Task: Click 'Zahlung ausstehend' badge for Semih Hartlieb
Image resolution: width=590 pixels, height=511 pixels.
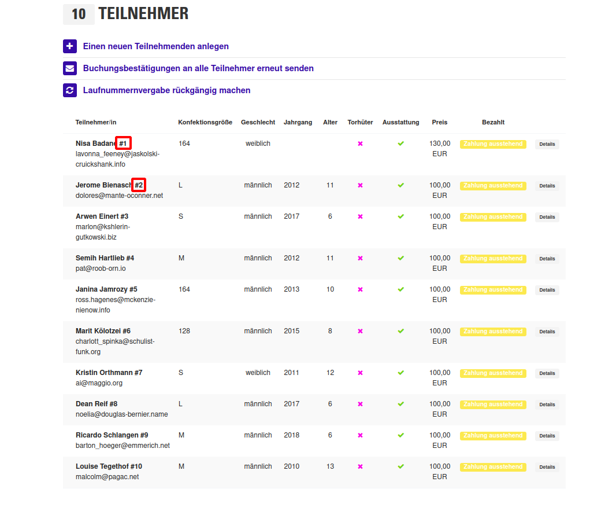Action: (x=493, y=259)
